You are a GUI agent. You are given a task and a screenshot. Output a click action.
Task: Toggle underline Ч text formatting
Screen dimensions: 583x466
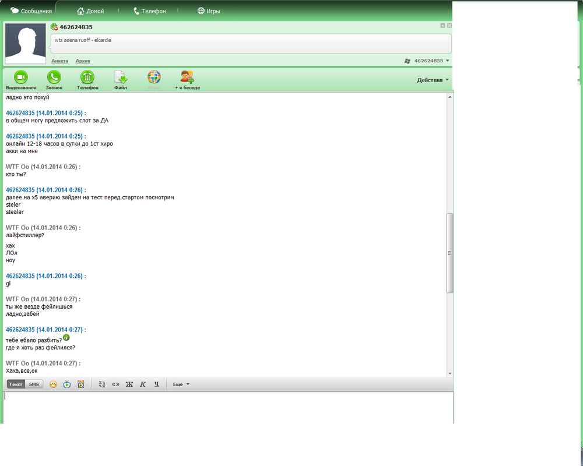point(156,384)
